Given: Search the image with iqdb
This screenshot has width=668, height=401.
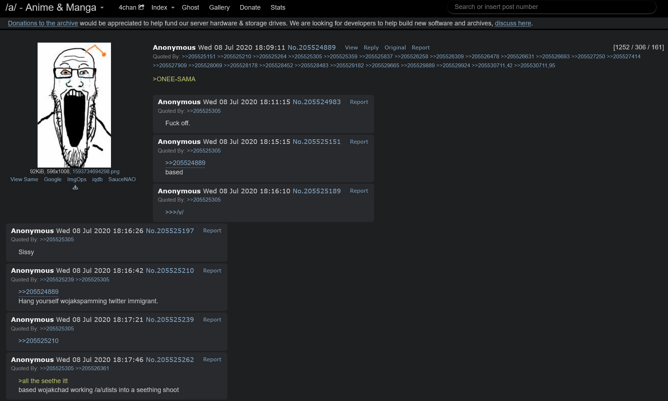Looking at the screenshot, I should click(x=97, y=179).
